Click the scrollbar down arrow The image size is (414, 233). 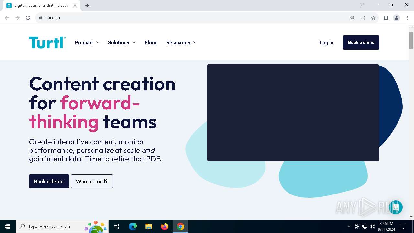pyautogui.click(x=411, y=217)
